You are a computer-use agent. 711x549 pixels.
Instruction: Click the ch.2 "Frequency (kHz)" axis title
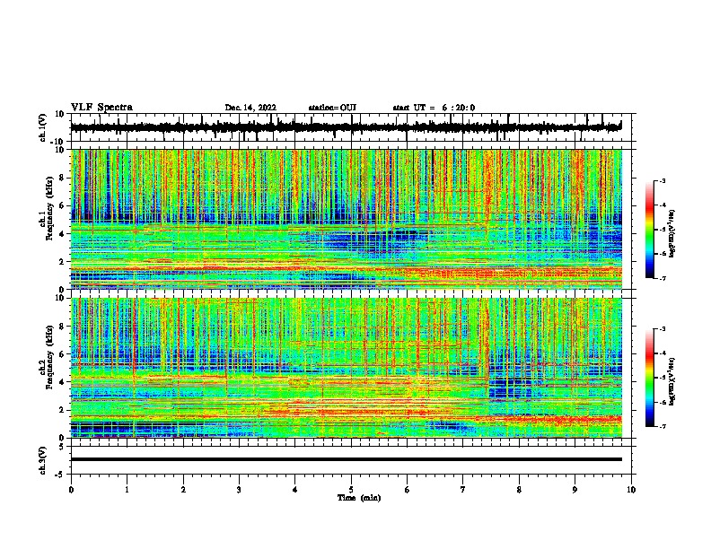click(49, 357)
